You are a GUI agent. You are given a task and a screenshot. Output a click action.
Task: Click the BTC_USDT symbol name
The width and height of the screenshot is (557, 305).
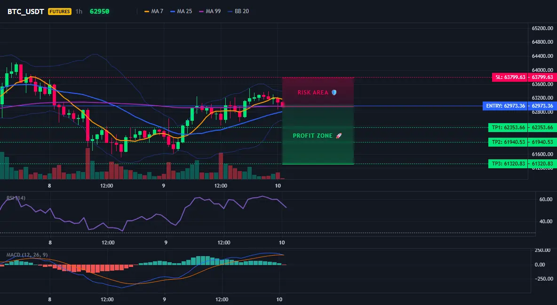point(25,11)
